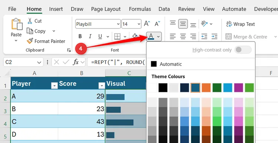This screenshot has height=143, width=278.
Task: Confirm the formula with the check icon
Action: tap(66, 62)
